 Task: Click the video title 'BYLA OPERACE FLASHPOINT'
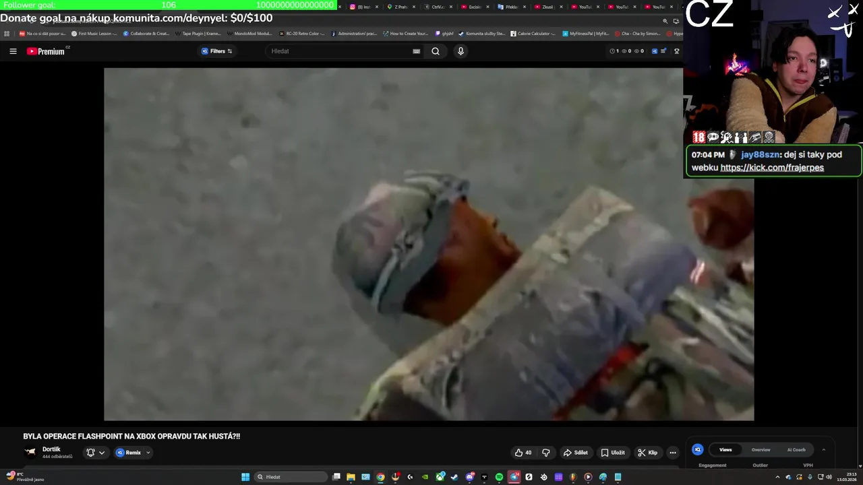131,437
